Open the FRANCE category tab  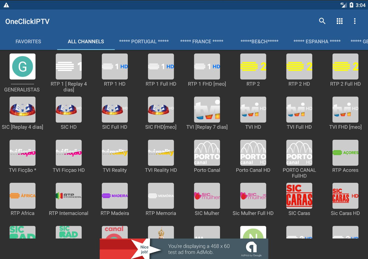pos(201,41)
